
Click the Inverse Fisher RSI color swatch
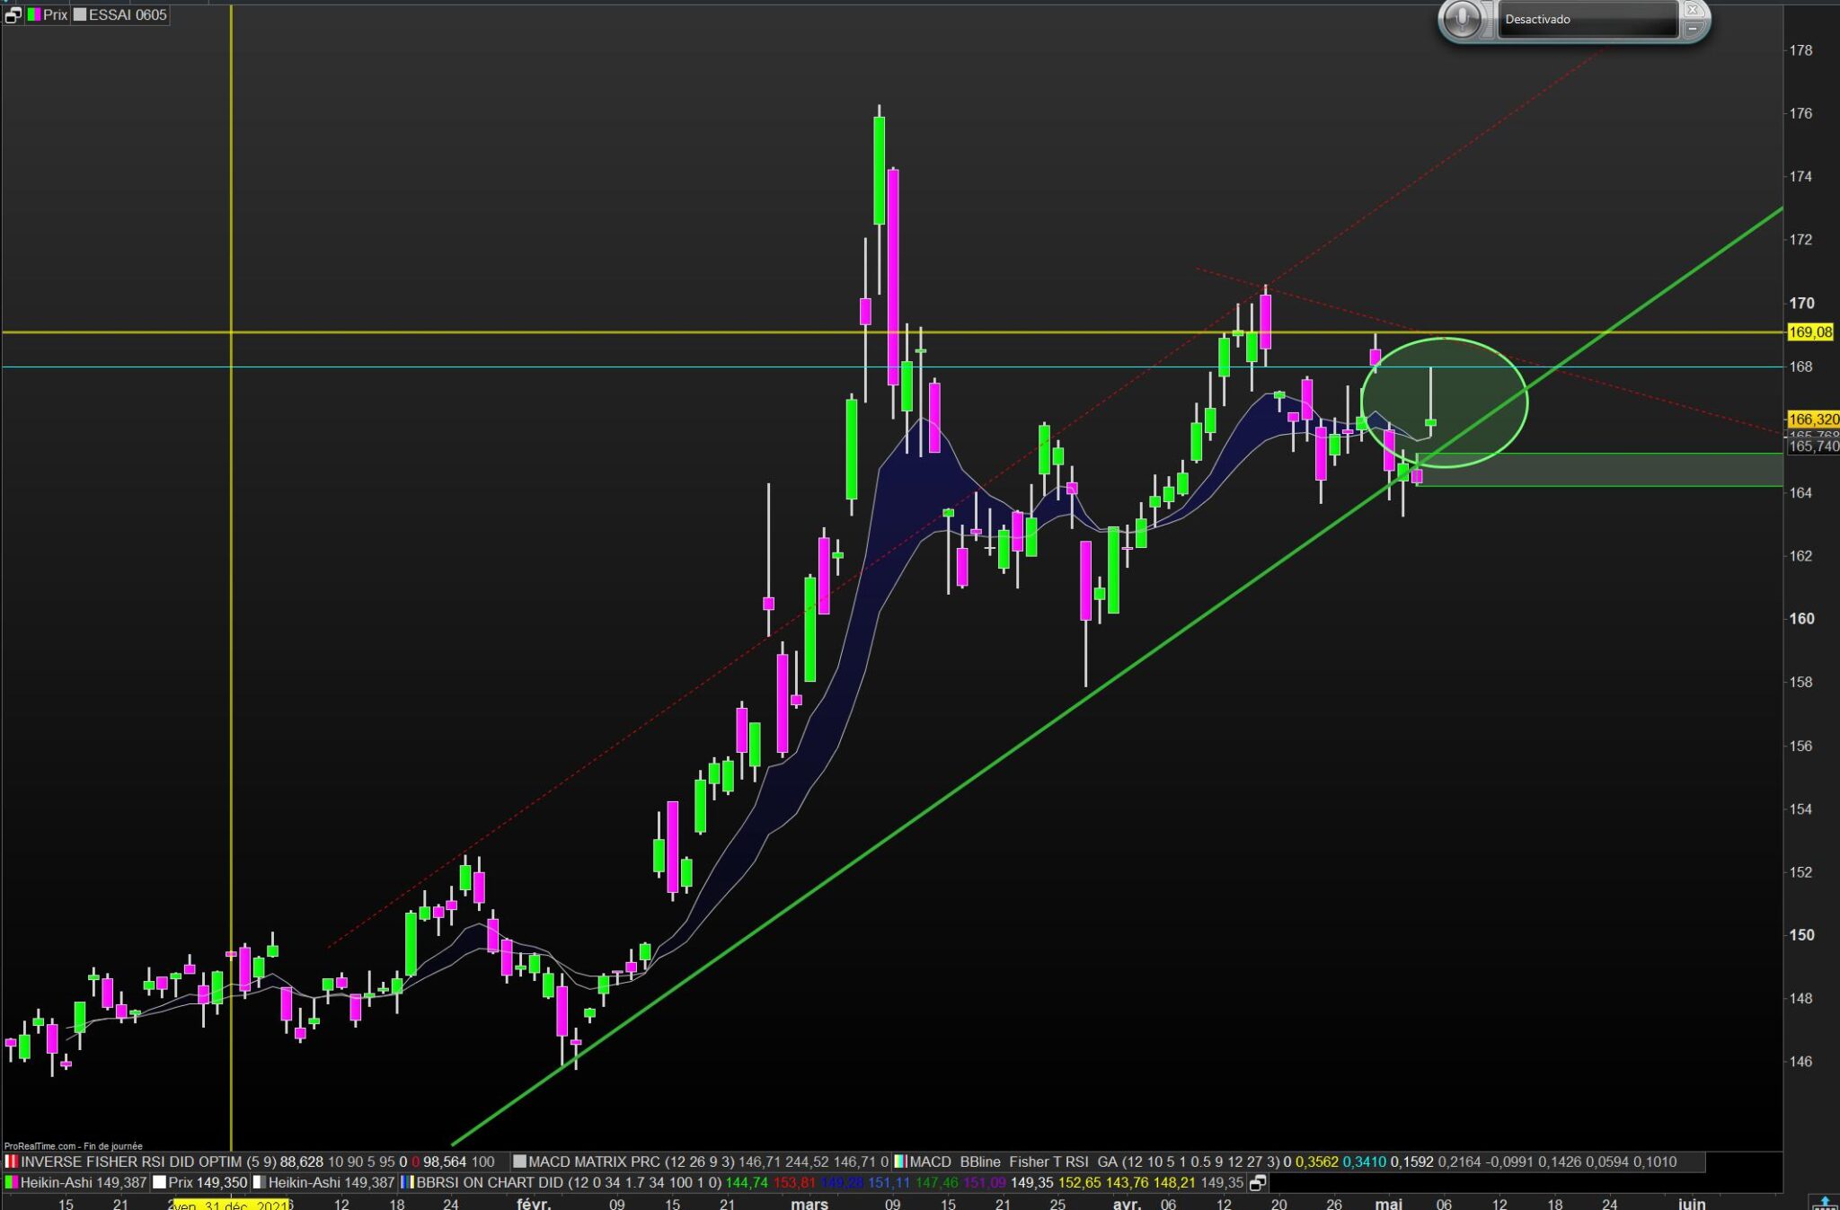(x=12, y=1161)
